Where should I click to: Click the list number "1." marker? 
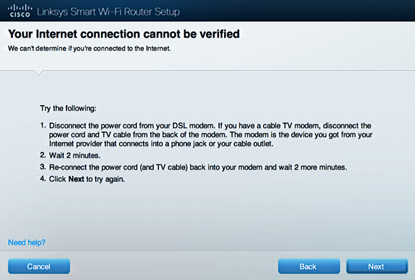coord(43,125)
